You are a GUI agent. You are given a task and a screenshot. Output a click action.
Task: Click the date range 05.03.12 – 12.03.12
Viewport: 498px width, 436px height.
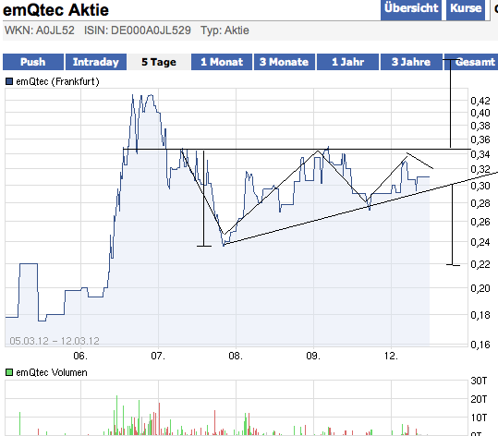55,341
